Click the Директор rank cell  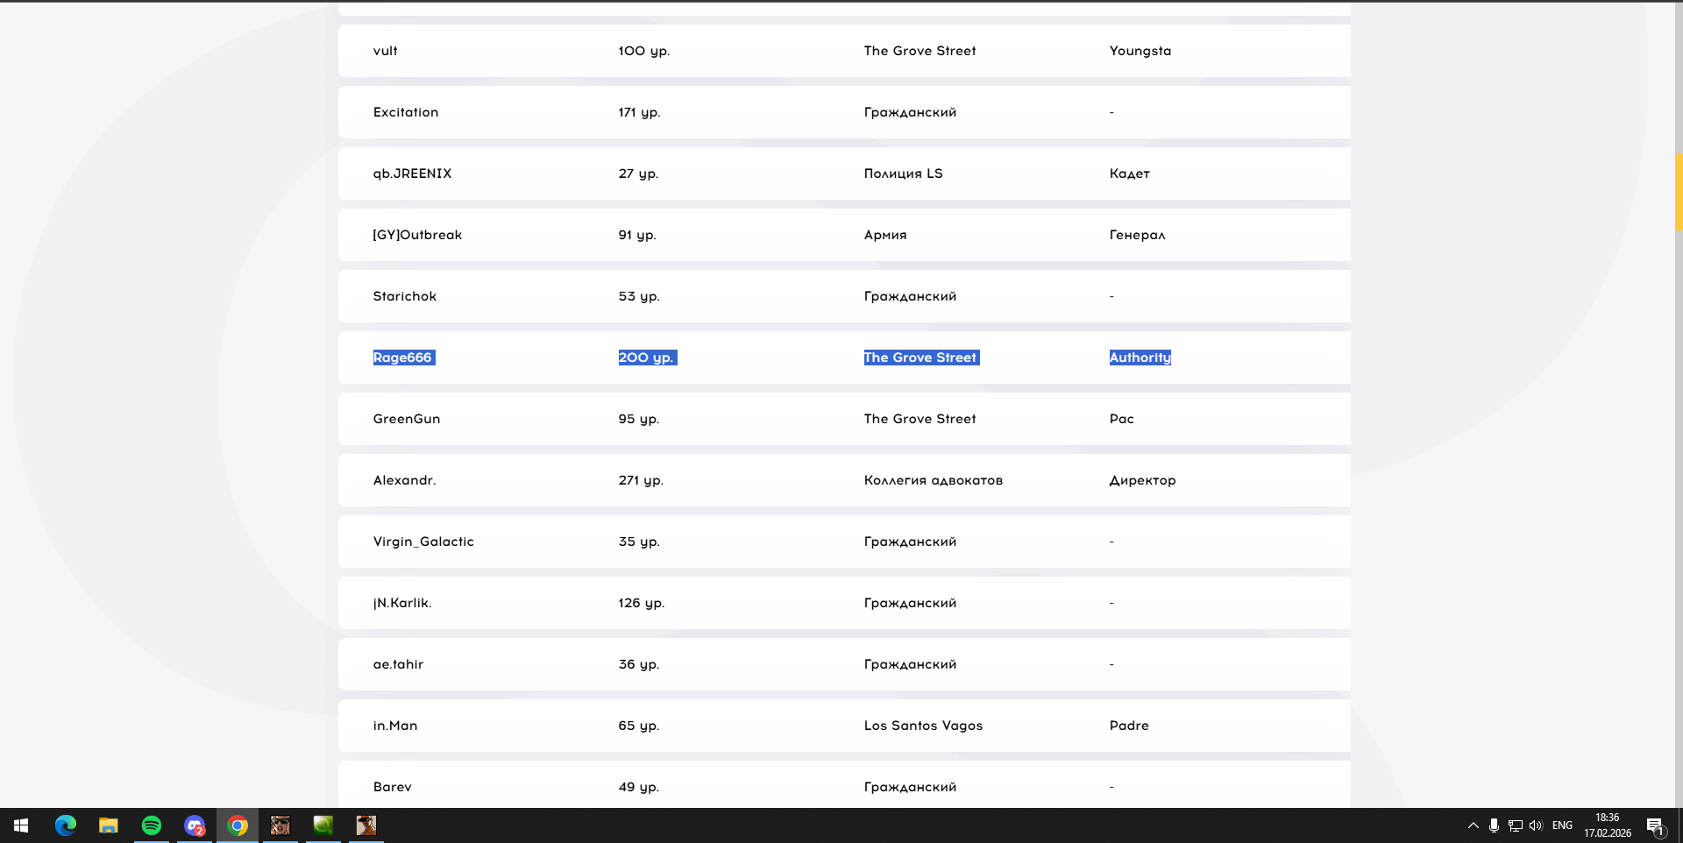(x=1143, y=480)
